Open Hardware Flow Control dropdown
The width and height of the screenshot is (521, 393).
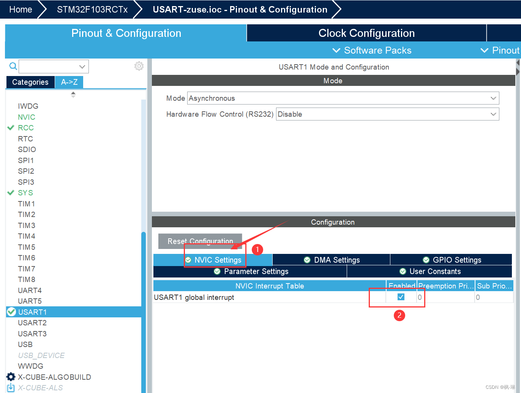point(388,114)
